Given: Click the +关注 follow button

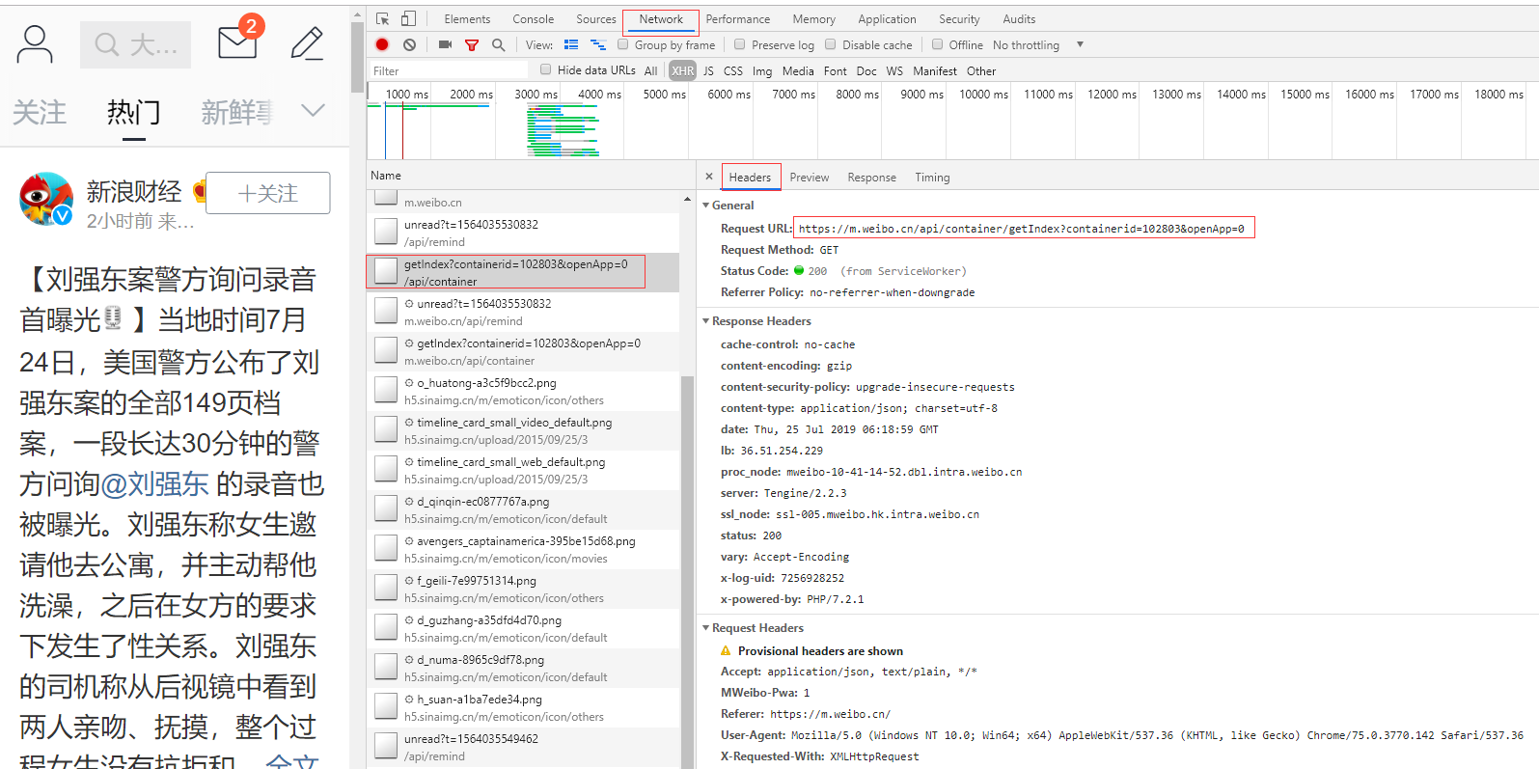Looking at the screenshot, I should [268, 193].
